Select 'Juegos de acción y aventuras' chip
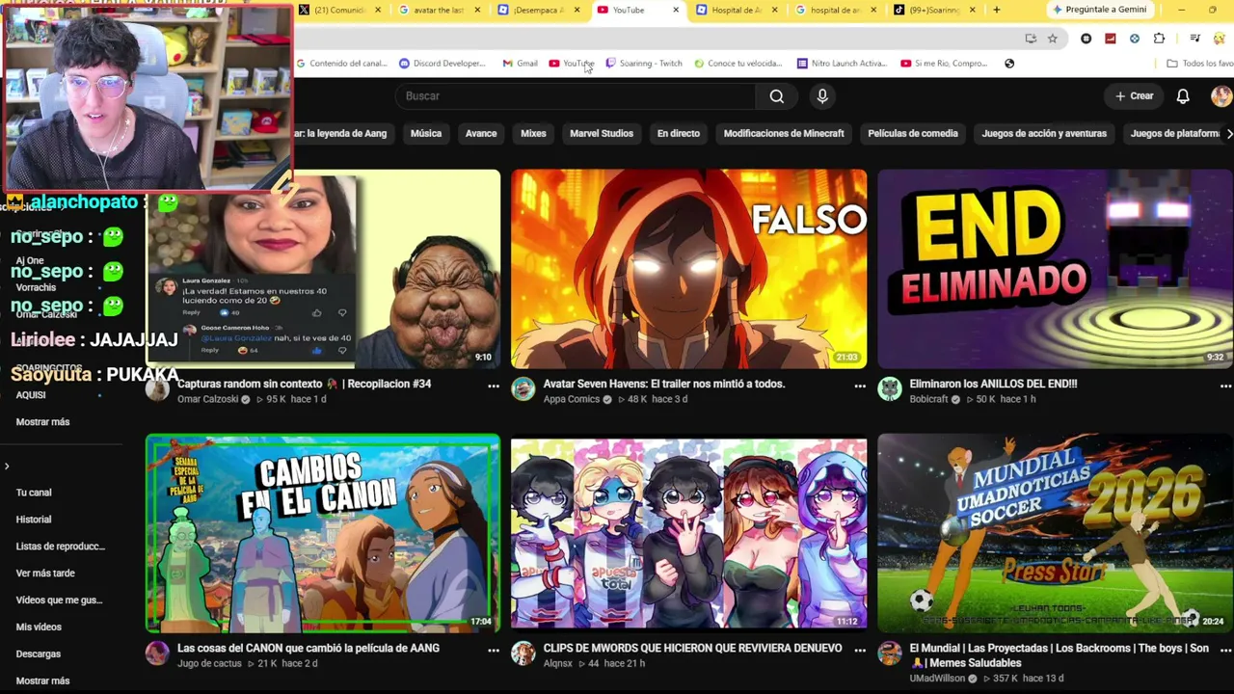1234x694 pixels. [1044, 134]
